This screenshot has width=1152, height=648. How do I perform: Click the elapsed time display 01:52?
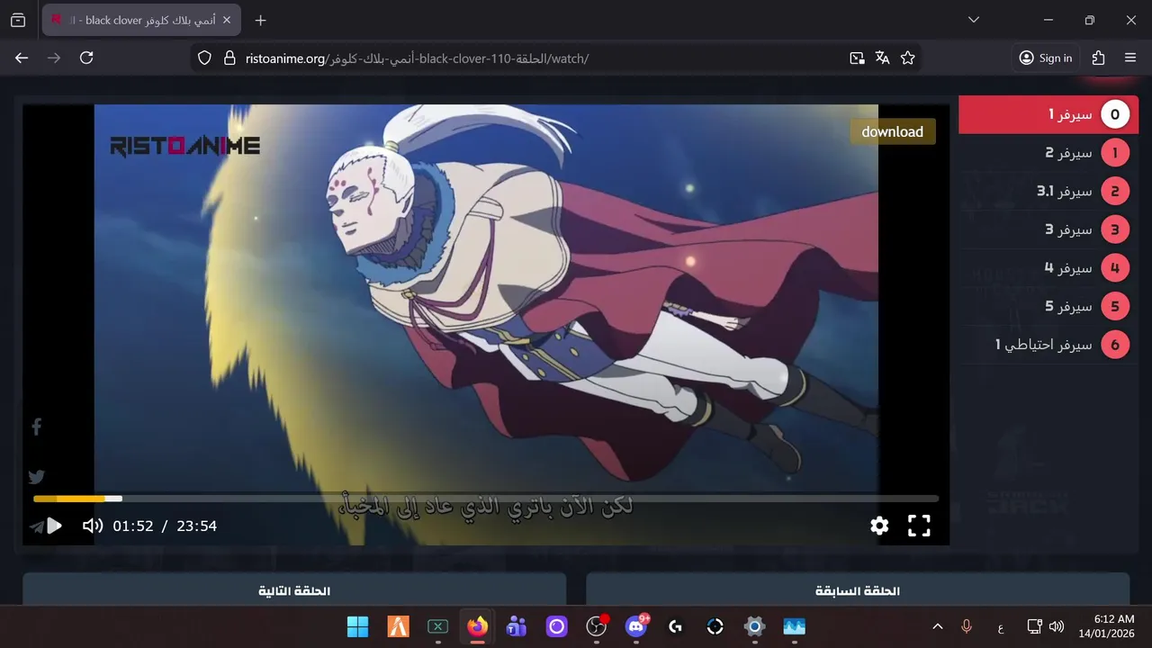pyautogui.click(x=133, y=526)
